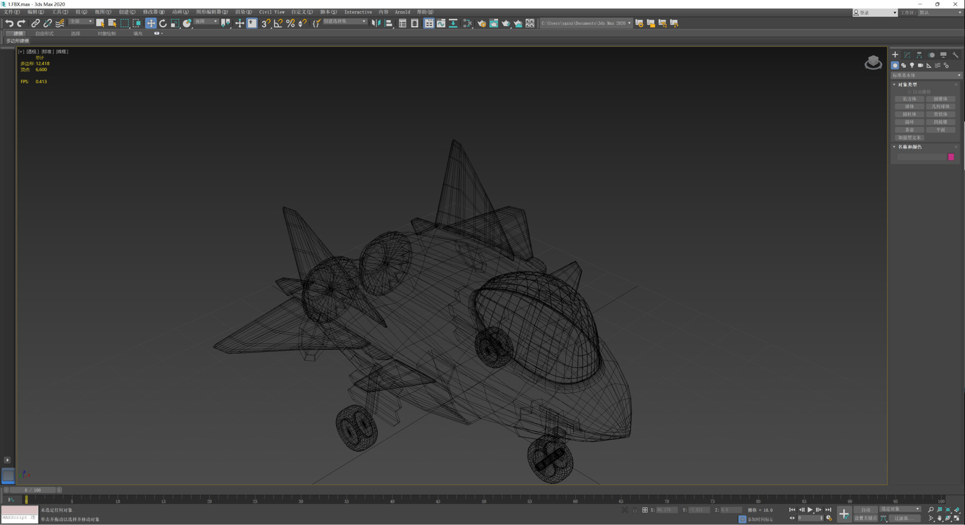Click the pink object color swatch
This screenshot has width=965, height=525.
pyautogui.click(x=951, y=157)
